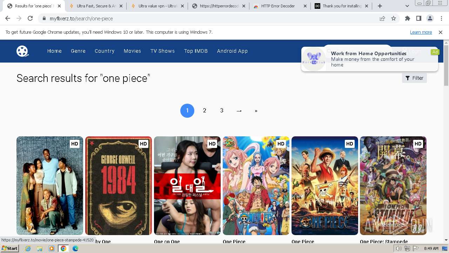Open the tab search chevron

pos(407,6)
